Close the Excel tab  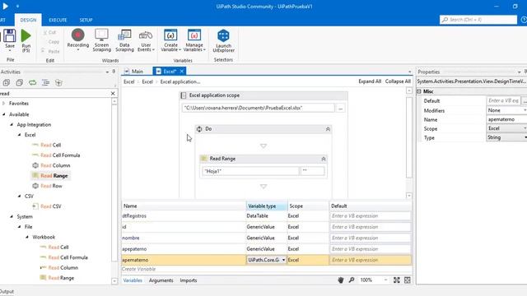click(x=181, y=72)
